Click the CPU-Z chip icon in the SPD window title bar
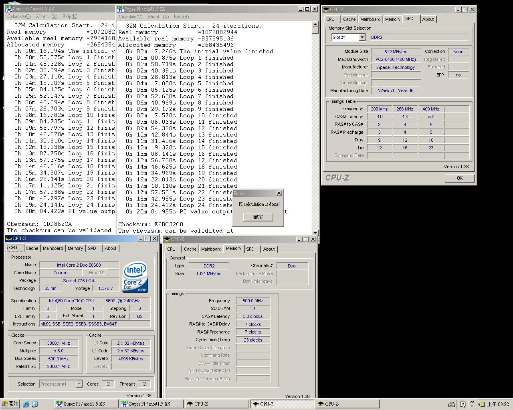Screen dimensions: 513x410 pos(326,9)
